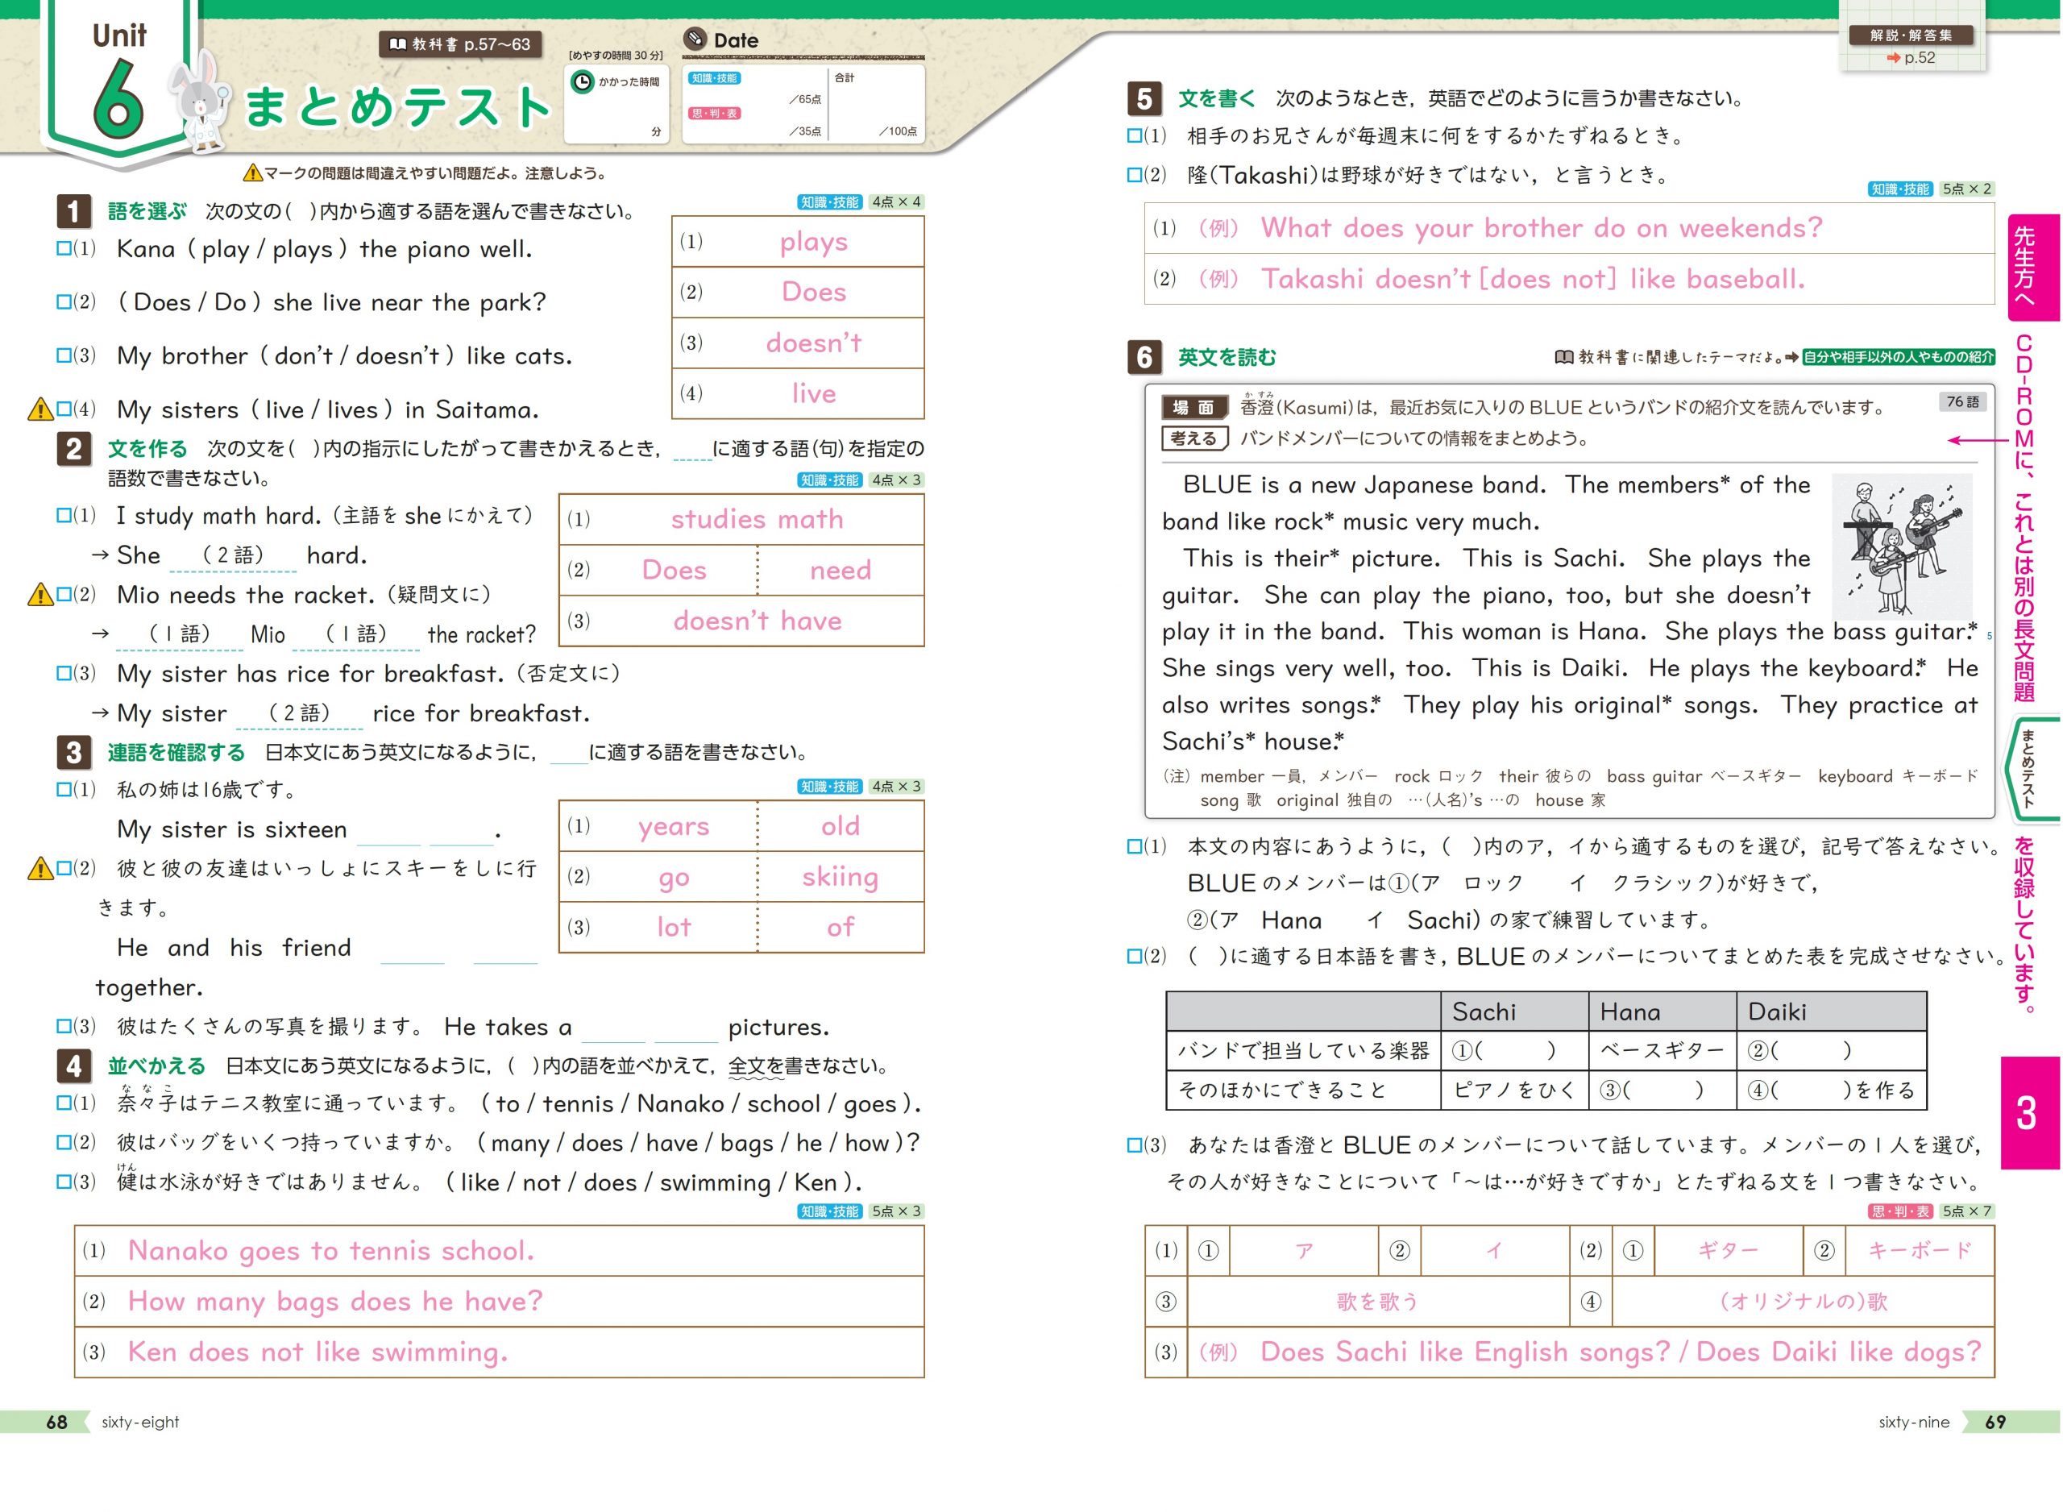Click the 考える label tag
Viewport: 2063px width, 1512px height.
1194,438
